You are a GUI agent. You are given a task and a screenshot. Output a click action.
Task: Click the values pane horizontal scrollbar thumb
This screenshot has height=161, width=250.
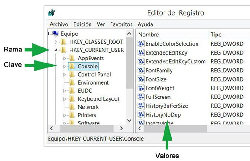(x=175, y=128)
